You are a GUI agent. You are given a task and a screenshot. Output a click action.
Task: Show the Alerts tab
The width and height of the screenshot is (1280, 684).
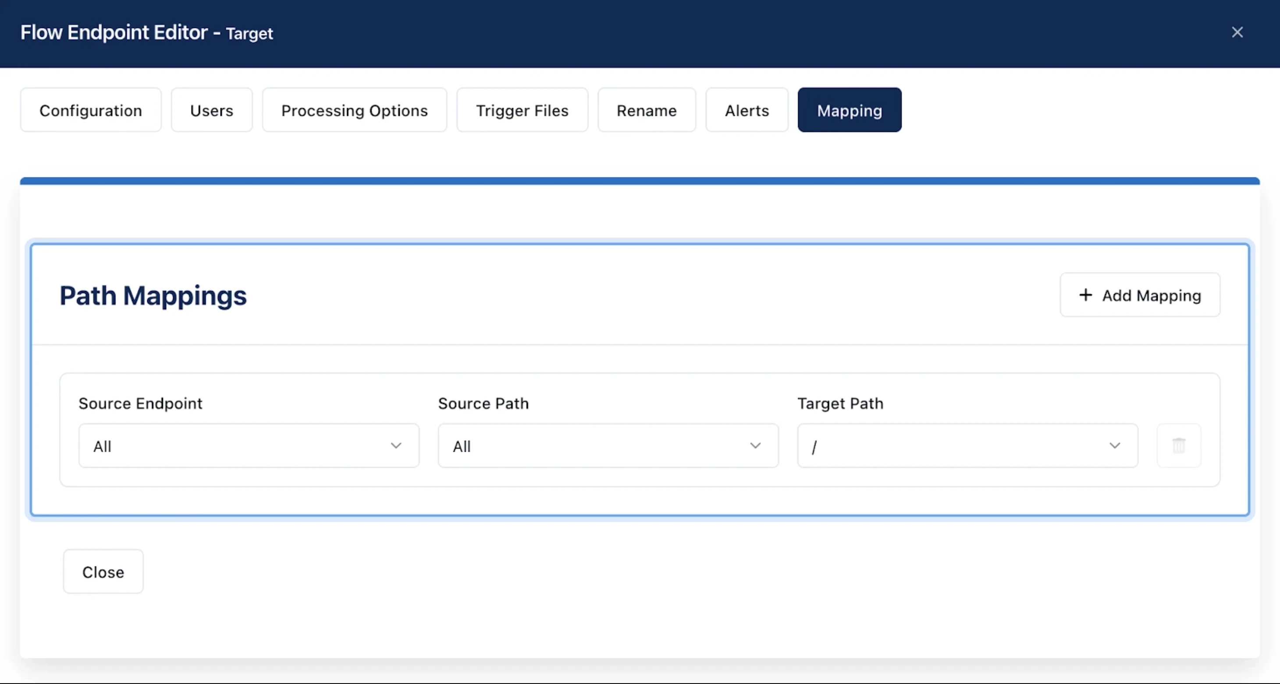[x=747, y=110]
